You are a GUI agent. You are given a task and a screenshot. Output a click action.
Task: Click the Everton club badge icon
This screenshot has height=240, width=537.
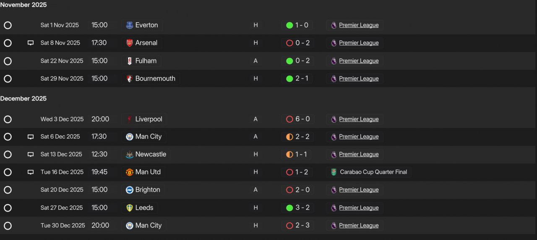coord(130,25)
